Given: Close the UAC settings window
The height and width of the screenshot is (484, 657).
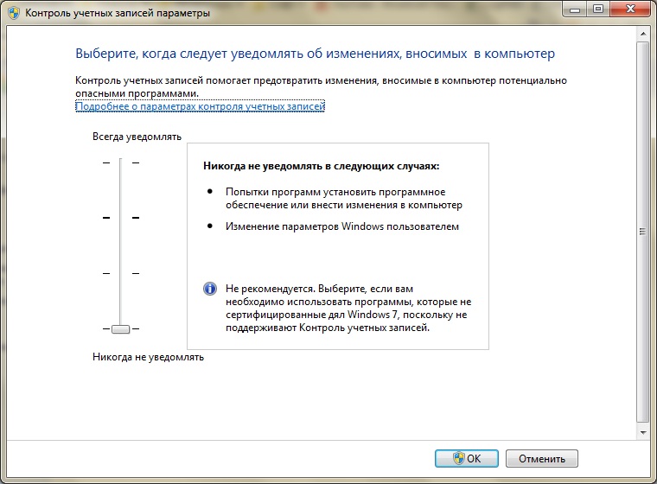Looking at the screenshot, I should point(630,10).
